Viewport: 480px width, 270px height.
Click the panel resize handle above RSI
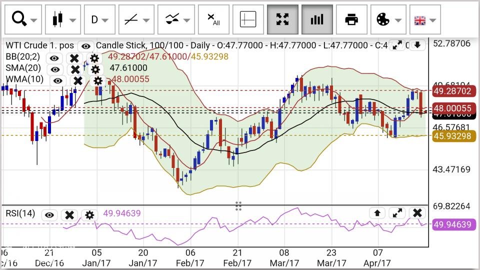coord(238,206)
